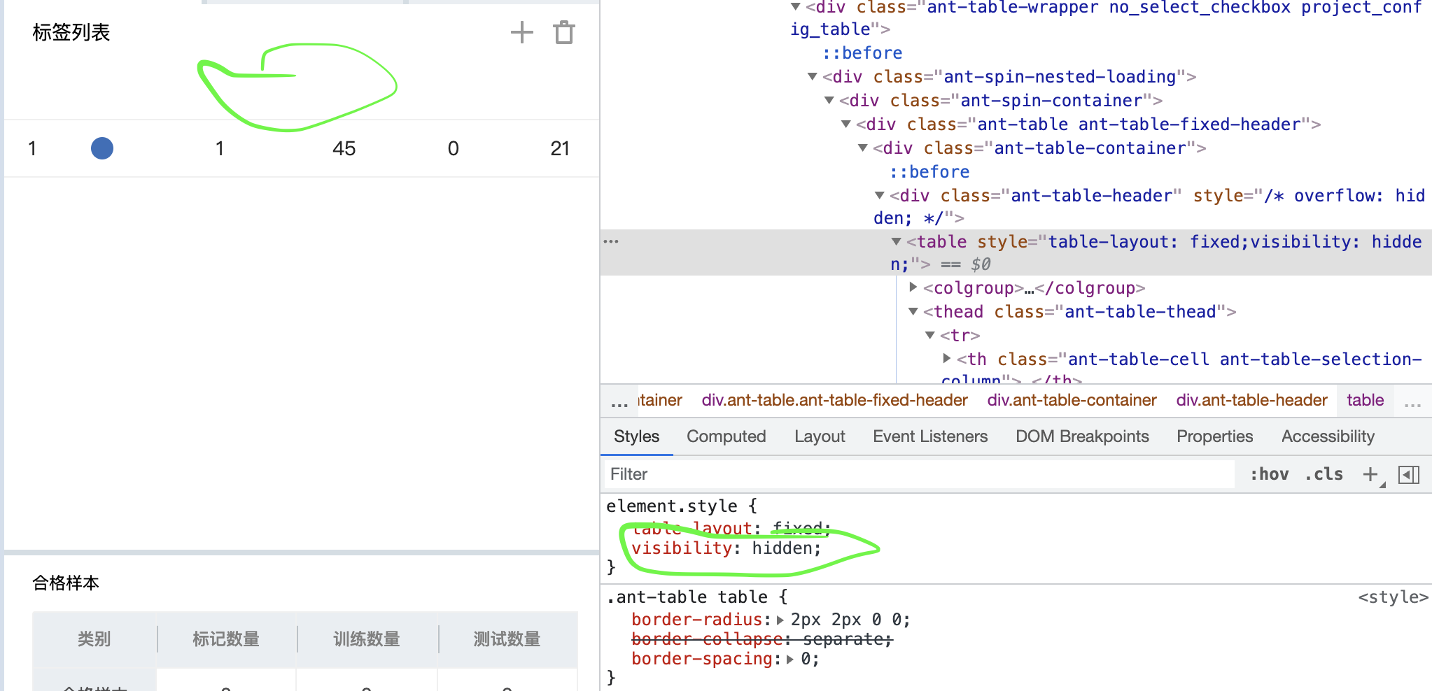Viewport: 1432px width, 691px height.
Task: Open the Event Listeners tab
Action: pos(930,436)
